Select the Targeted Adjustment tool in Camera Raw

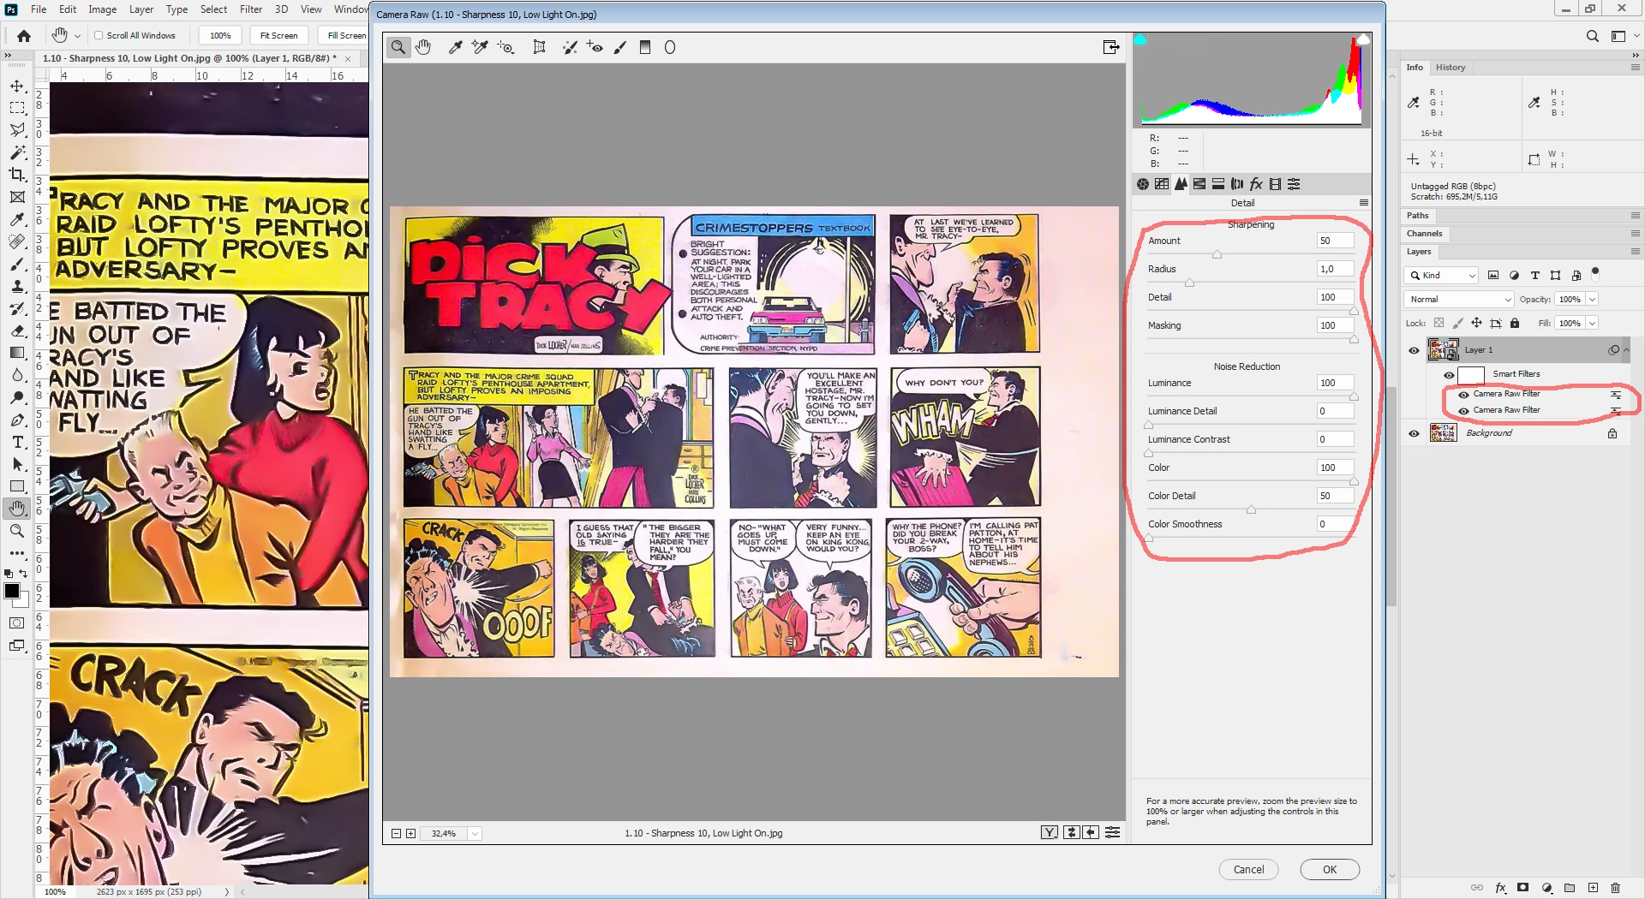click(505, 48)
